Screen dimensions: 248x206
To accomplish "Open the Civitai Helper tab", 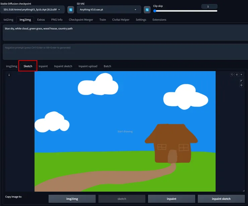I will tap(121, 20).
